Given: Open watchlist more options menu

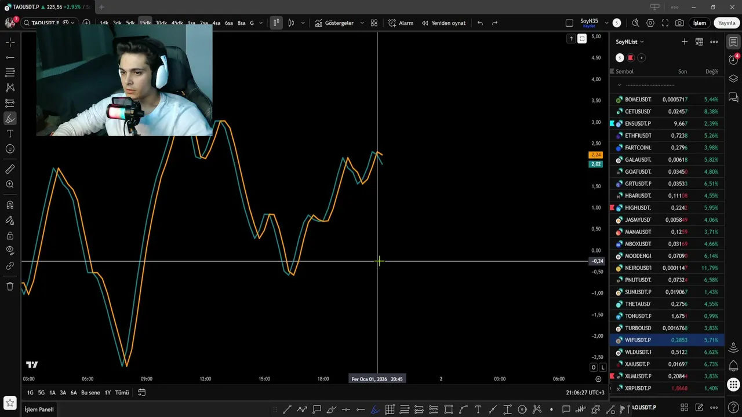Looking at the screenshot, I should 714,42.
